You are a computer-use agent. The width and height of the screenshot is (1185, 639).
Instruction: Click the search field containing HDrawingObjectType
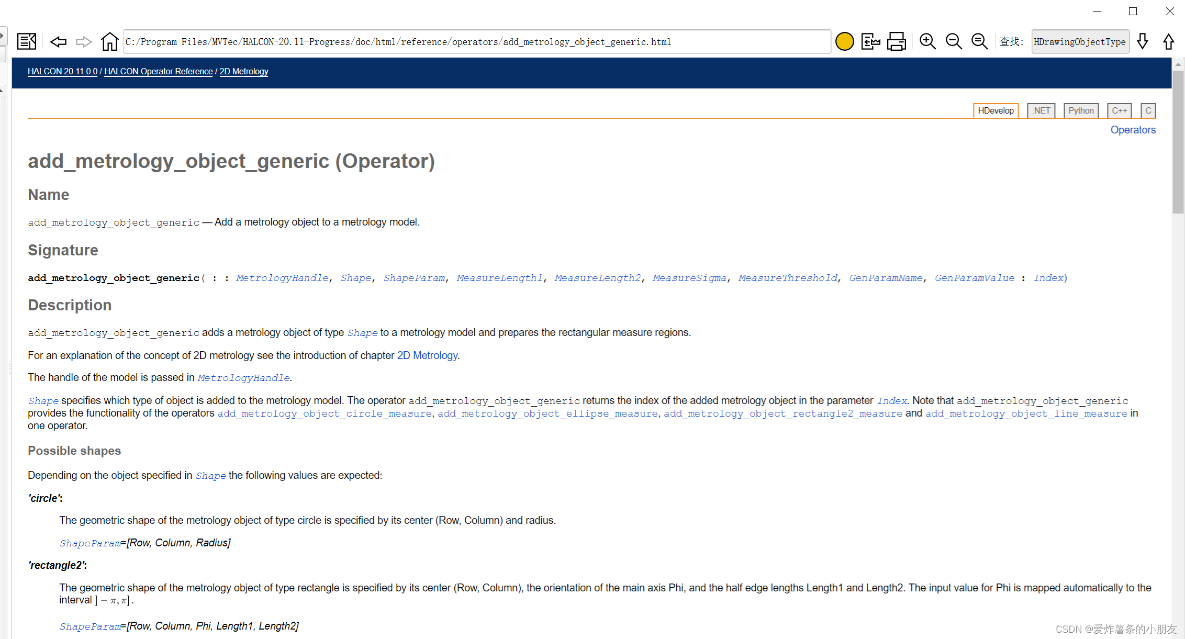pyautogui.click(x=1080, y=41)
